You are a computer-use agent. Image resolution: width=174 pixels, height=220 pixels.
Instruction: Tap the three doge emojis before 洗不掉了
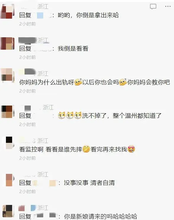click(x=70, y=116)
